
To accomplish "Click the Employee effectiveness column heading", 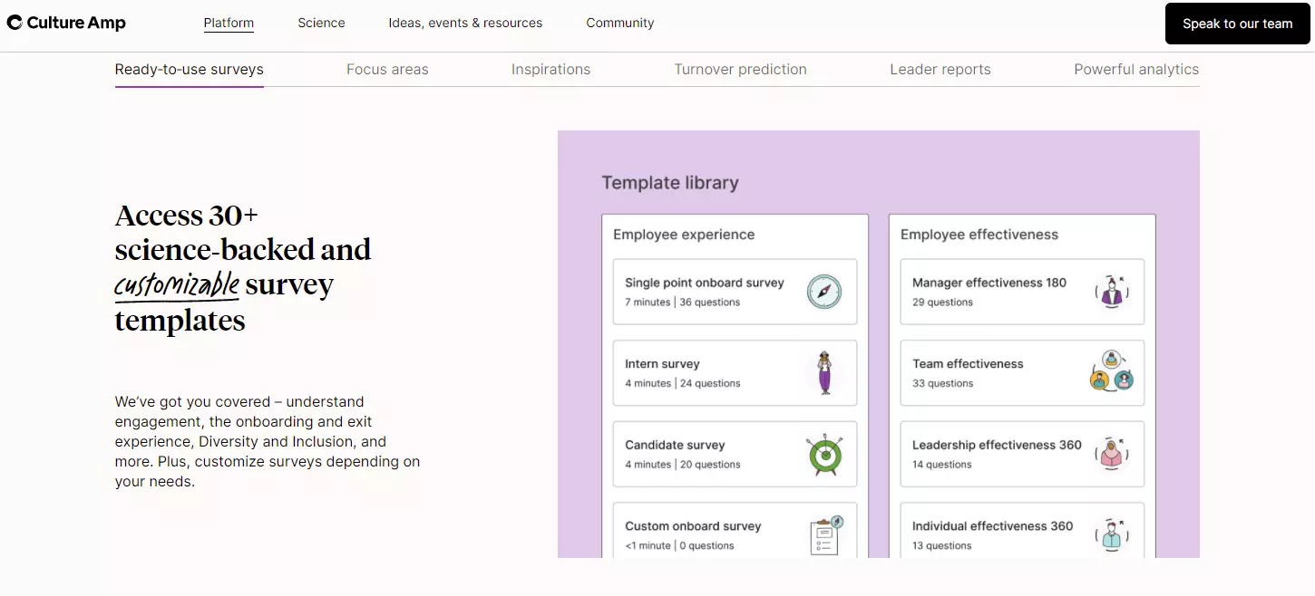I will 979,235.
